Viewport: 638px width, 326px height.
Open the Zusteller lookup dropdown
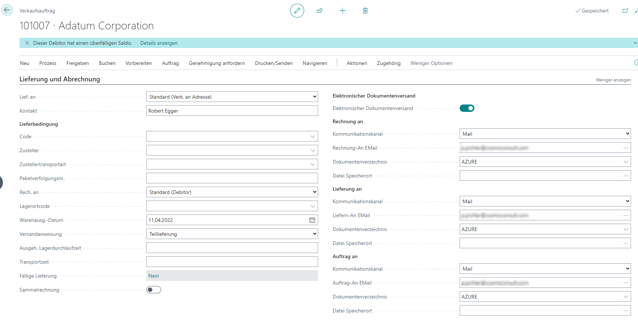pos(313,150)
